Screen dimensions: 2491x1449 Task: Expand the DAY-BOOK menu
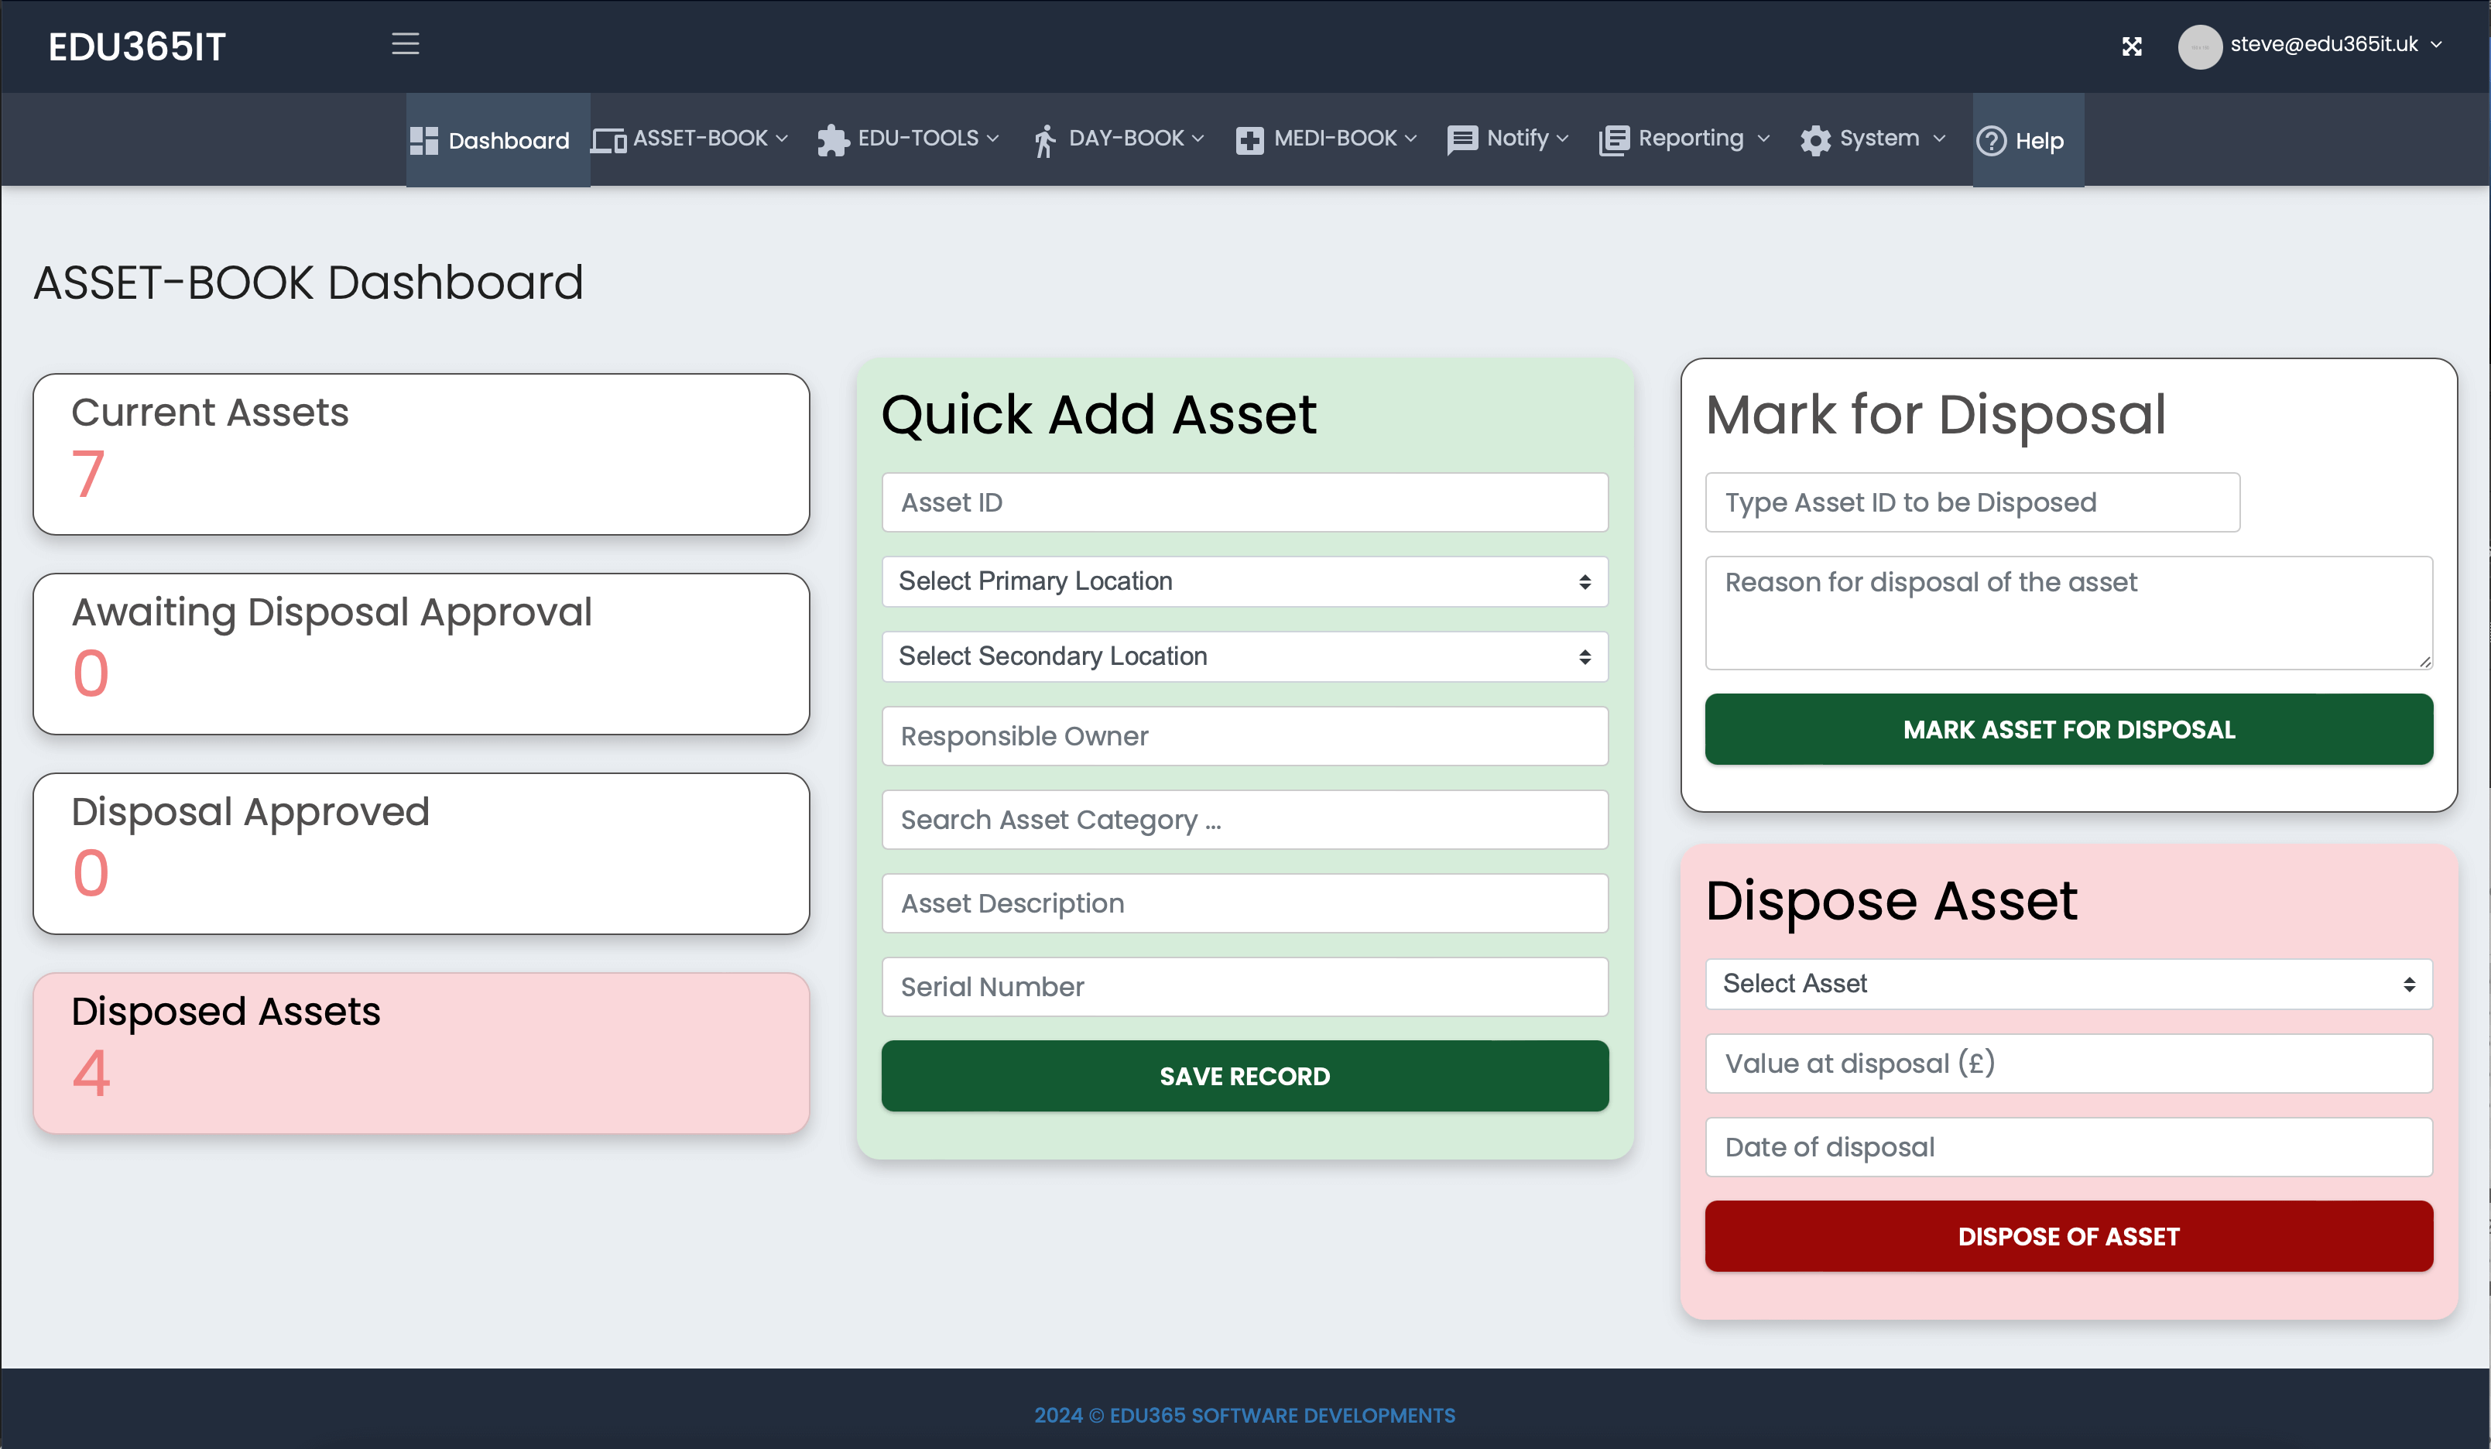[x=1118, y=139]
